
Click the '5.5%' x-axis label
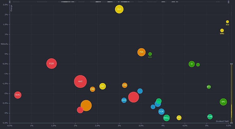pyautogui.click(x=228, y=126)
